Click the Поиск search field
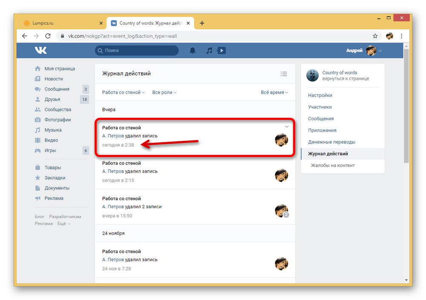Viewport: 426px width, 300px height. click(x=137, y=51)
